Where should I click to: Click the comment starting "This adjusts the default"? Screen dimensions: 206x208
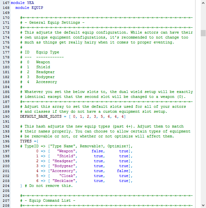[x=106, y=33]
